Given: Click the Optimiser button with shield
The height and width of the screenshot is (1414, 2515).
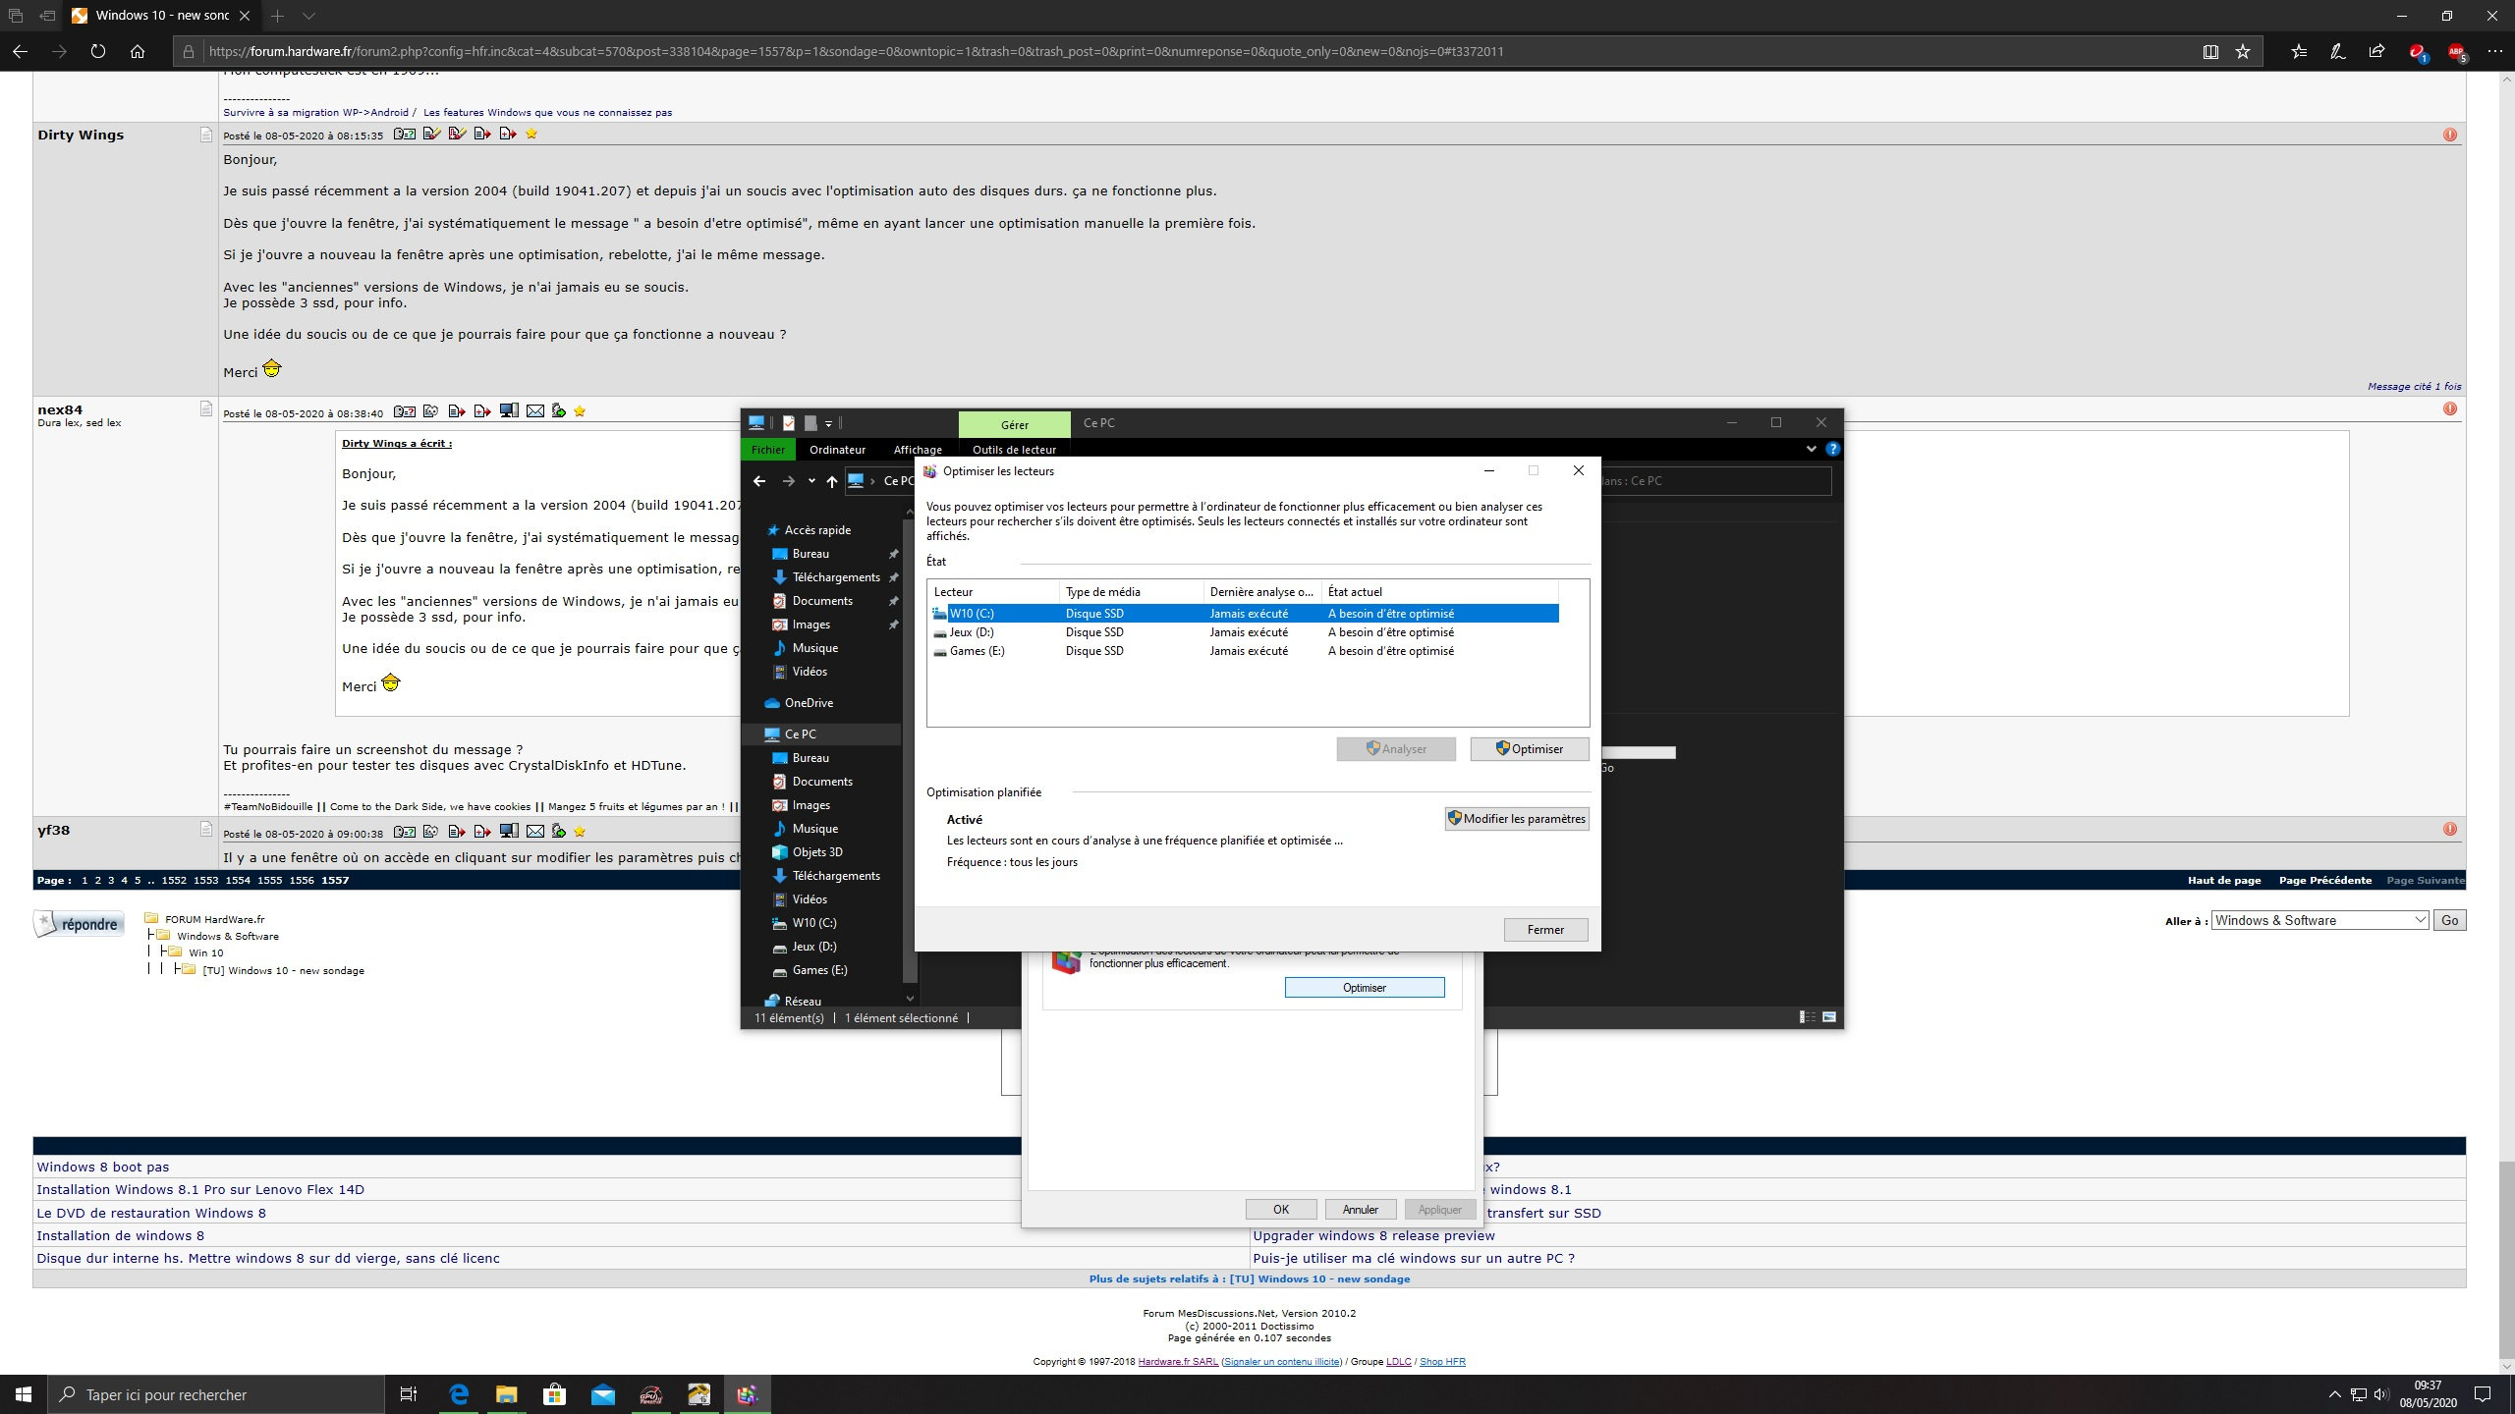Looking at the screenshot, I should click(x=1529, y=748).
